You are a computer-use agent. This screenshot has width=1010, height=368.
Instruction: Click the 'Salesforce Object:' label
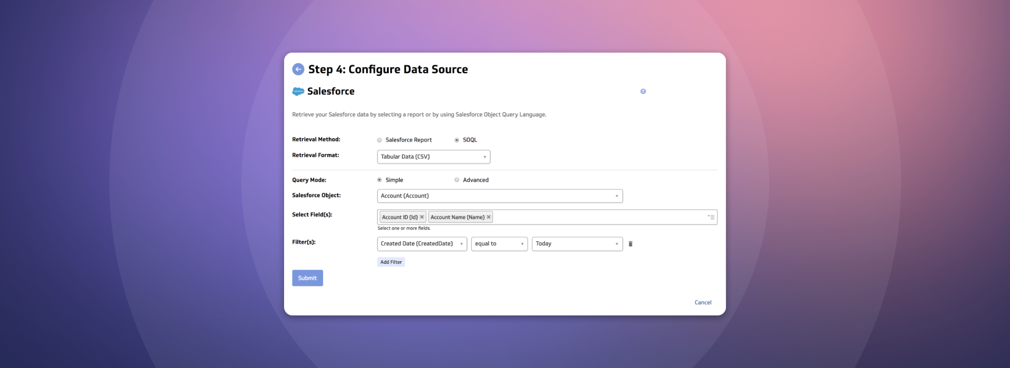(316, 196)
